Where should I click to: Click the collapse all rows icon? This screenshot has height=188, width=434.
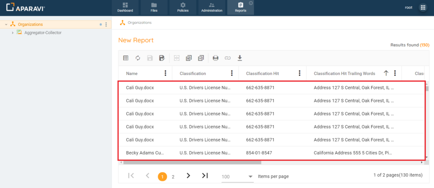pyautogui.click(x=200, y=58)
